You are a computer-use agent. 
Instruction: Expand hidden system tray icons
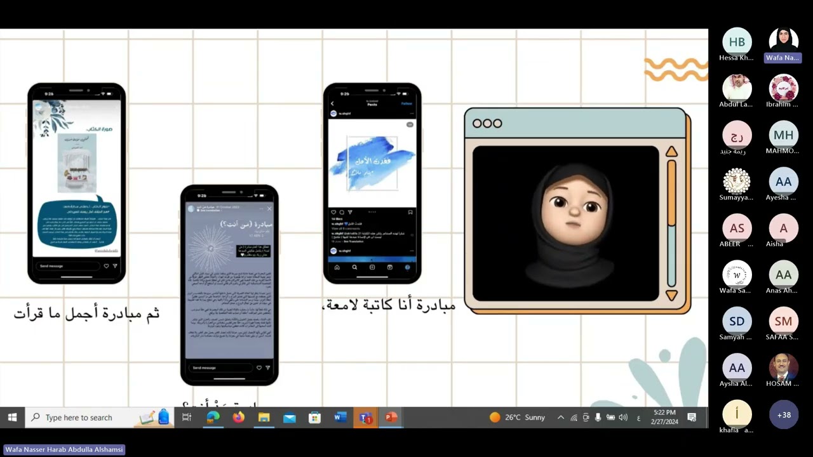pos(560,417)
